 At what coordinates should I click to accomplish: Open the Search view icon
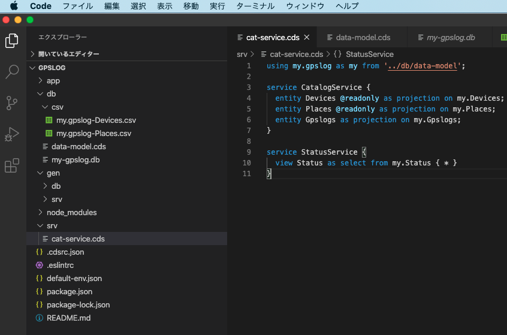point(12,72)
